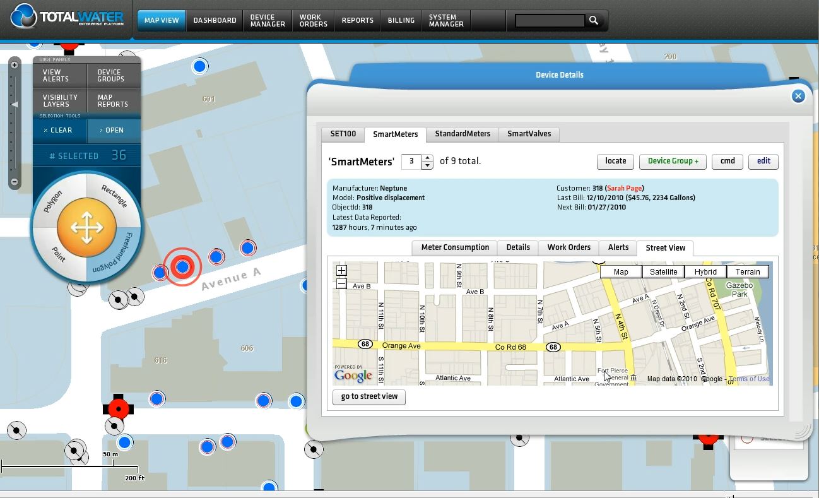Click the Device Group + button
The image size is (819, 498).
tap(673, 161)
